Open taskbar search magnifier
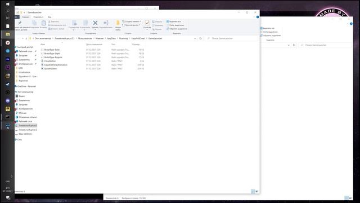 [7, 11]
